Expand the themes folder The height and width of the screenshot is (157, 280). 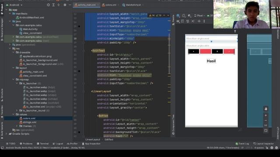tap(17, 126)
